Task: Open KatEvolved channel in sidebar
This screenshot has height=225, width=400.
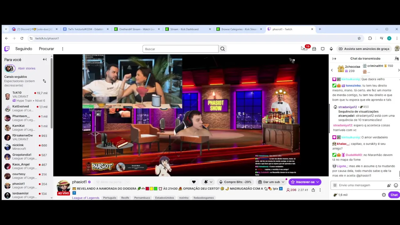Action: pos(27,108)
